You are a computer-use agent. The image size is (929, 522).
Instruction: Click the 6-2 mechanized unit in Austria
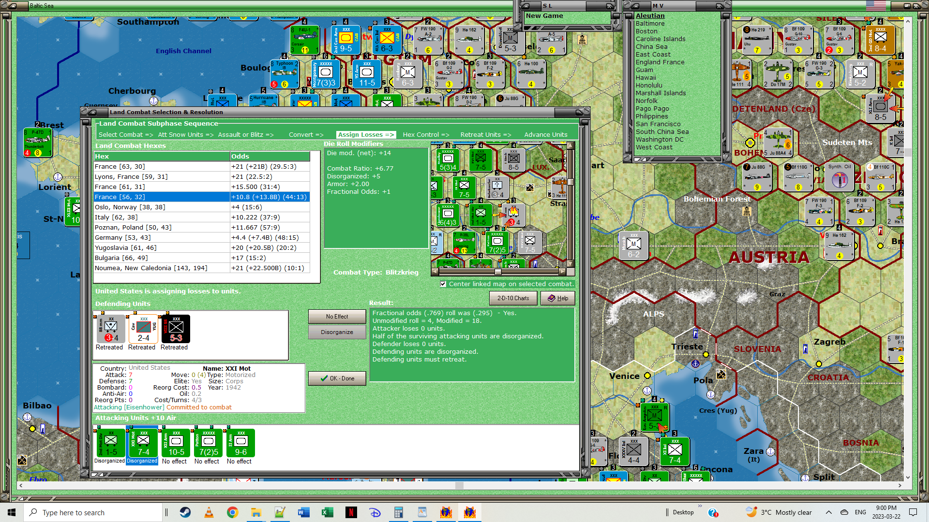(633, 246)
